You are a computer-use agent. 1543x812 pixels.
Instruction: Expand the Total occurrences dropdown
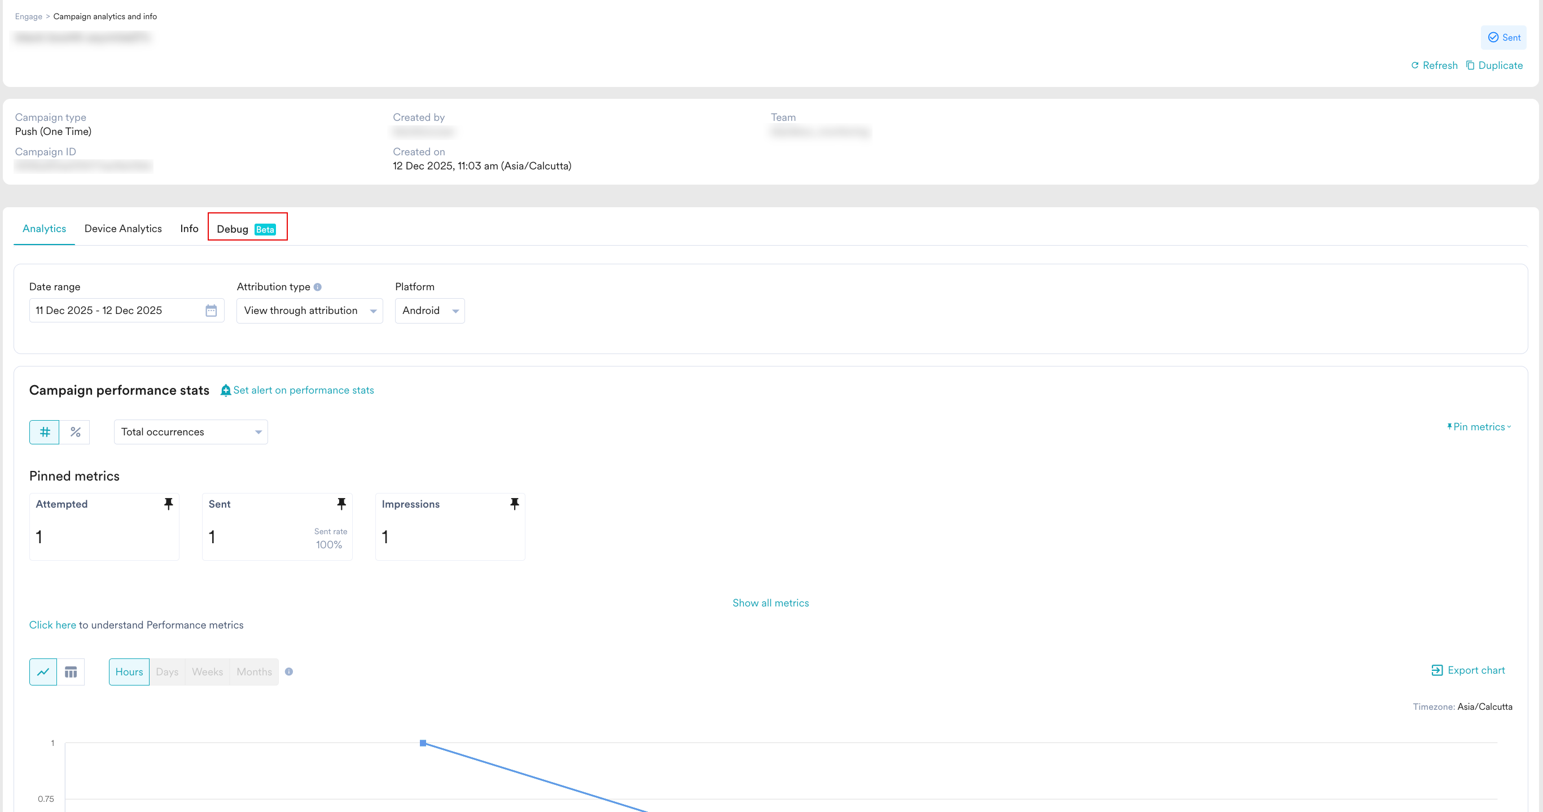(191, 432)
